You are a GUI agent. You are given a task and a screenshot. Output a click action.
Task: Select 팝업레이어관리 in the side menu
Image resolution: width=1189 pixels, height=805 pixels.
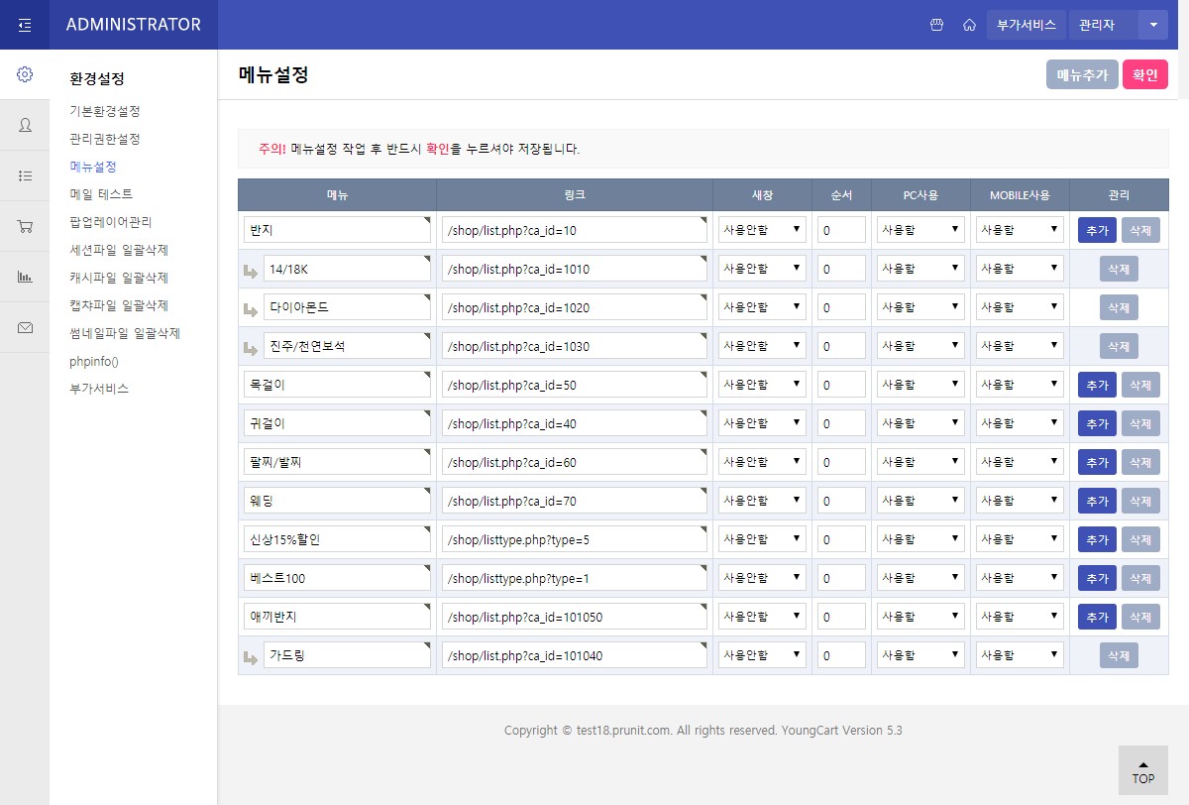pyautogui.click(x=111, y=222)
